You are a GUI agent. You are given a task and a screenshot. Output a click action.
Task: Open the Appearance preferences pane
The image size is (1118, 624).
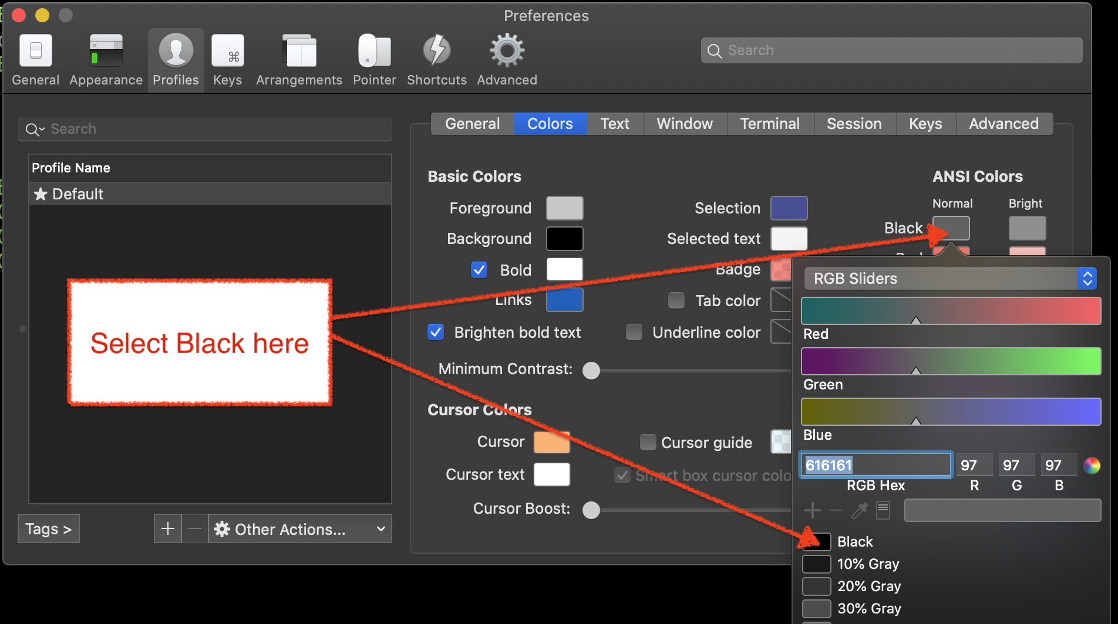coord(106,59)
